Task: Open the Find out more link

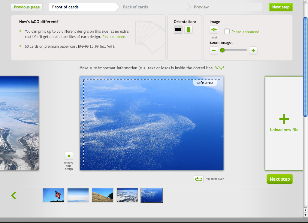Action: pos(113,37)
